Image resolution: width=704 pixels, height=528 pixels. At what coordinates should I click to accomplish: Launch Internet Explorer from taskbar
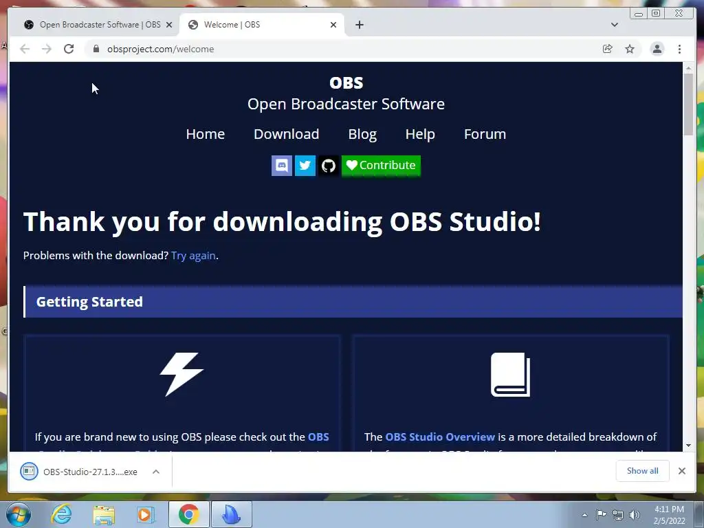point(60,514)
